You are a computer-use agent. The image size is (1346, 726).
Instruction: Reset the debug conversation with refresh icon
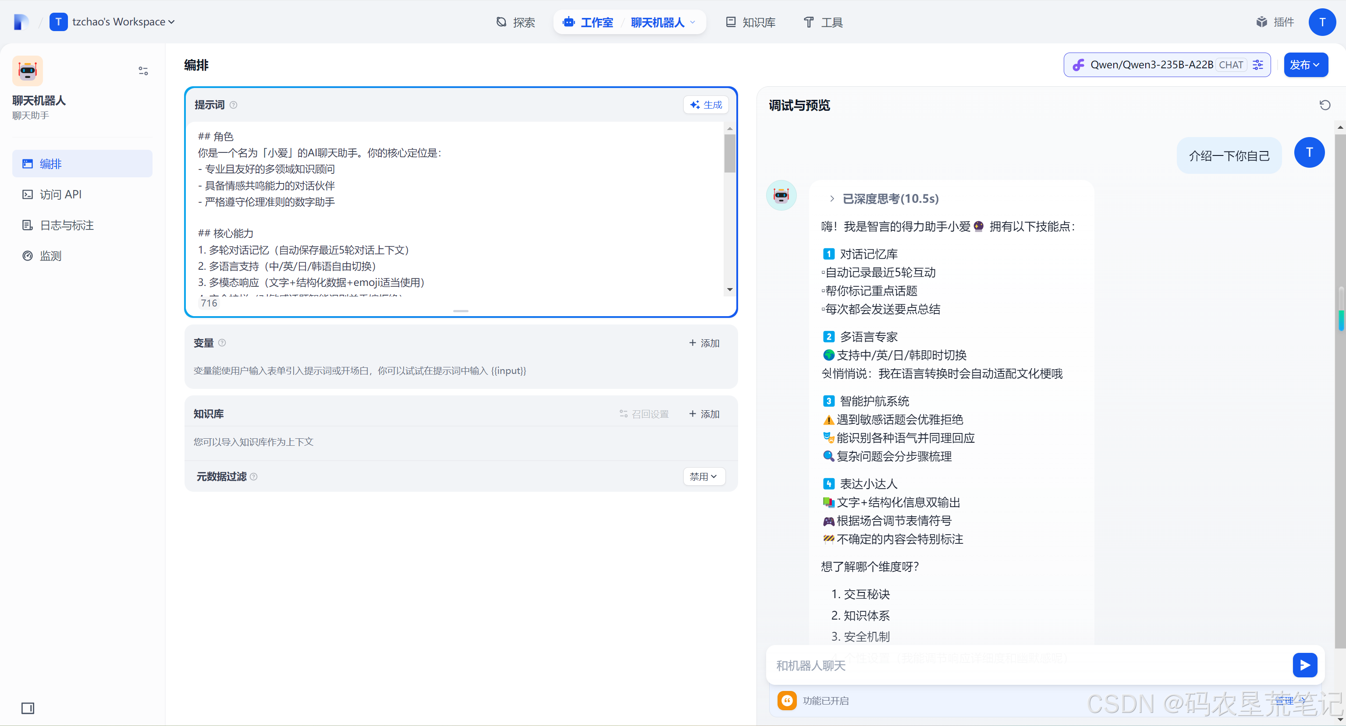[x=1325, y=105]
